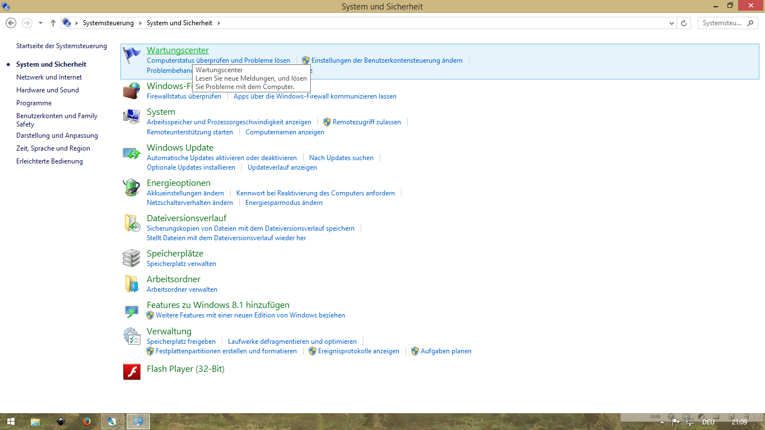Image resolution: width=765 pixels, height=430 pixels.
Task: Click Firewallstatus überprüfen
Action: pos(184,96)
